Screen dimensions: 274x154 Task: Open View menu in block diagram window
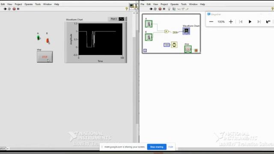[155, 4]
